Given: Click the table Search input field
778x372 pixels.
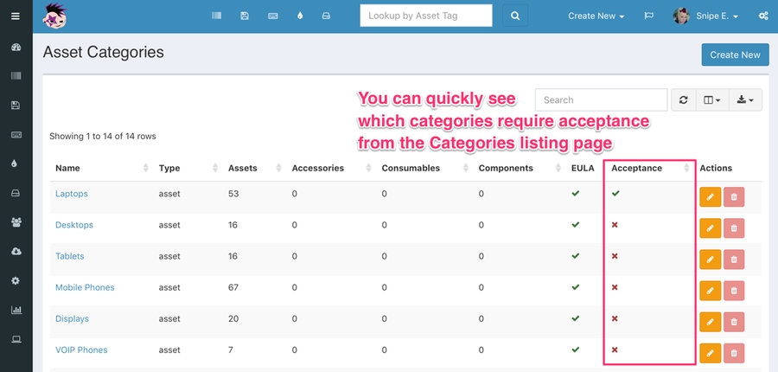Looking at the screenshot, I should point(601,100).
